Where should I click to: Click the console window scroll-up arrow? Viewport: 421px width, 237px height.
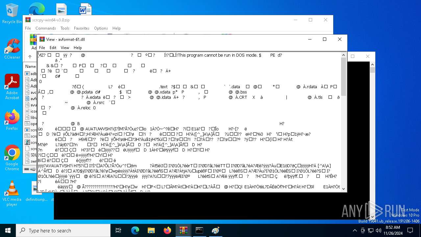coord(373,64)
